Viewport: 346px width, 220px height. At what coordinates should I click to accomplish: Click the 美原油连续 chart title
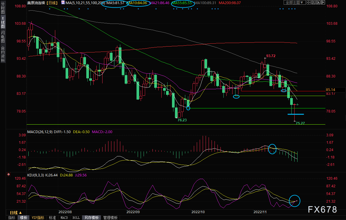coord(36,3)
